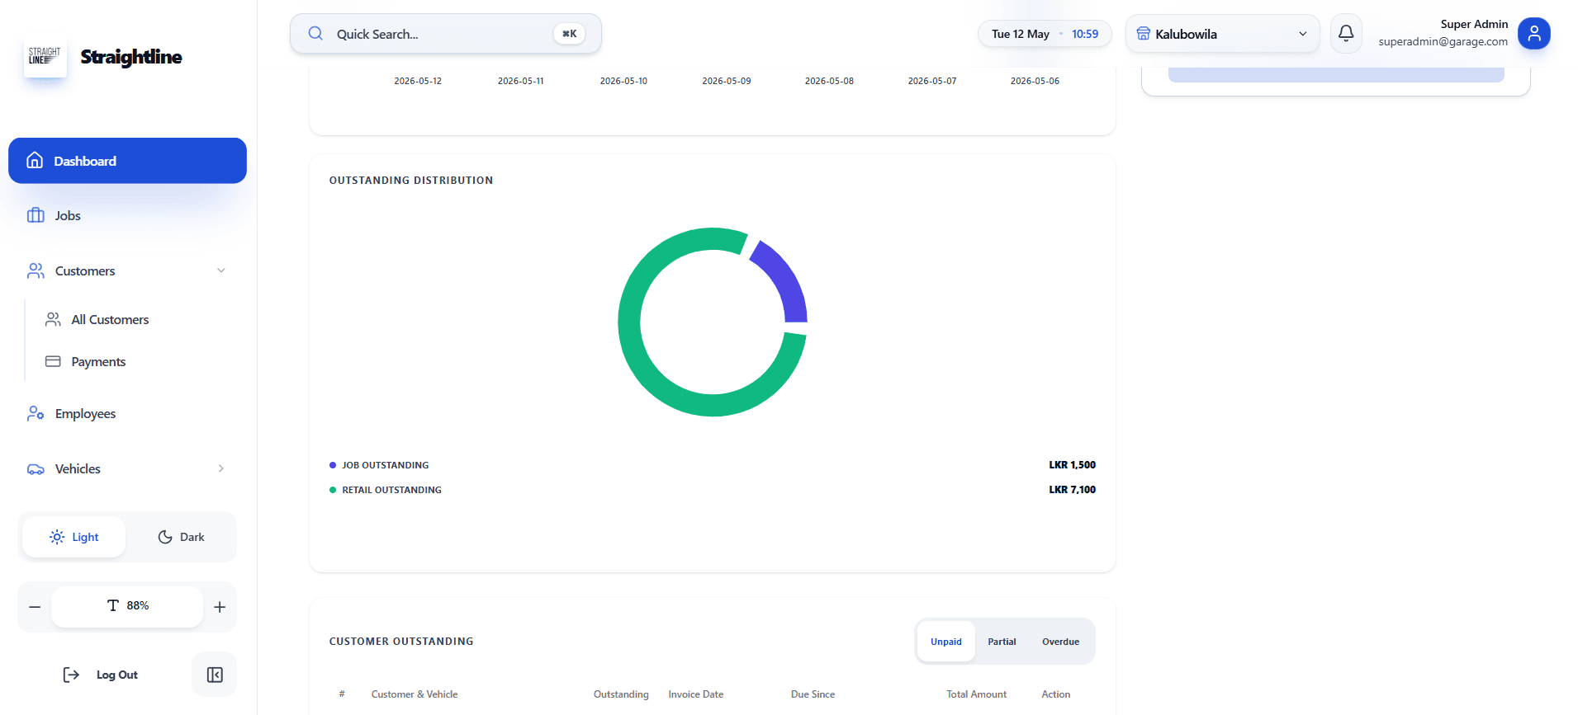Click the Customer & Vehicle column header
This screenshot has width=1578, height=715.
point(415,694)
